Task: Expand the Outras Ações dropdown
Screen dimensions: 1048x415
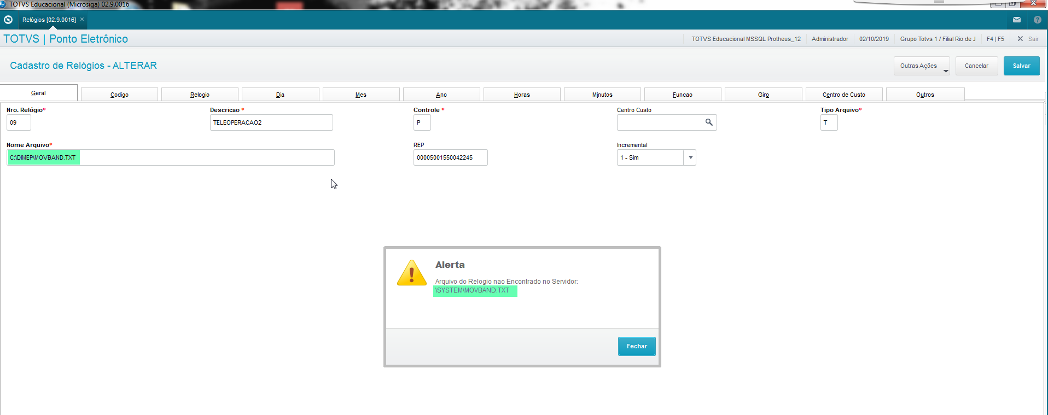Action: 922,66
